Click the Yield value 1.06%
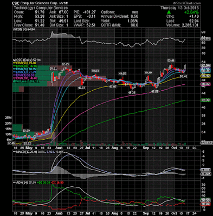213x216 pixels. click(133, 21)
